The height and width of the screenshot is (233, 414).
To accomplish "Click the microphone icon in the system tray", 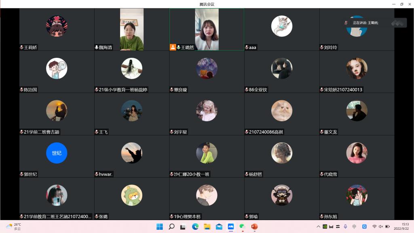I will pos(345,227).
